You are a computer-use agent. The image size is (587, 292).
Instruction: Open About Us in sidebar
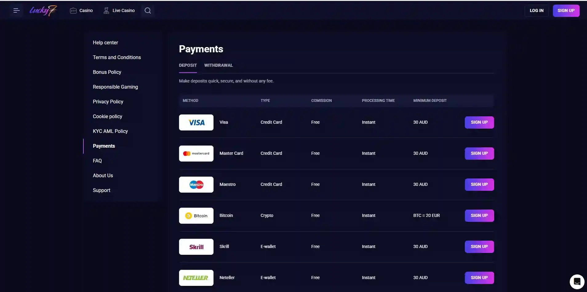pyautogui.click(x=103, y=175)
